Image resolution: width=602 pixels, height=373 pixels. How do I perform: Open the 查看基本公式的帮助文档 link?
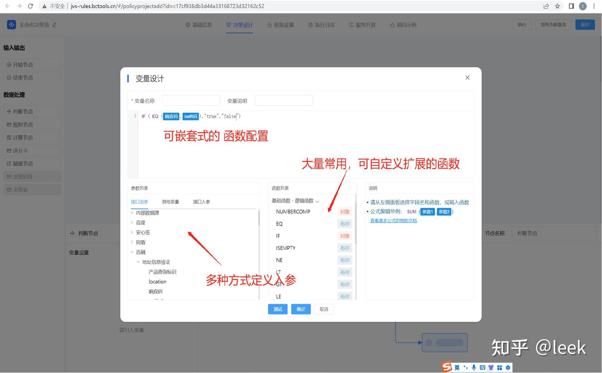(393, 220)
